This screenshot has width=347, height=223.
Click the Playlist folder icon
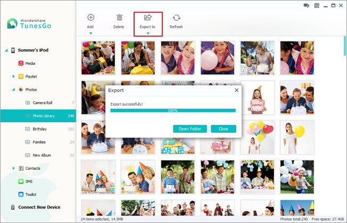pos(21,76)
